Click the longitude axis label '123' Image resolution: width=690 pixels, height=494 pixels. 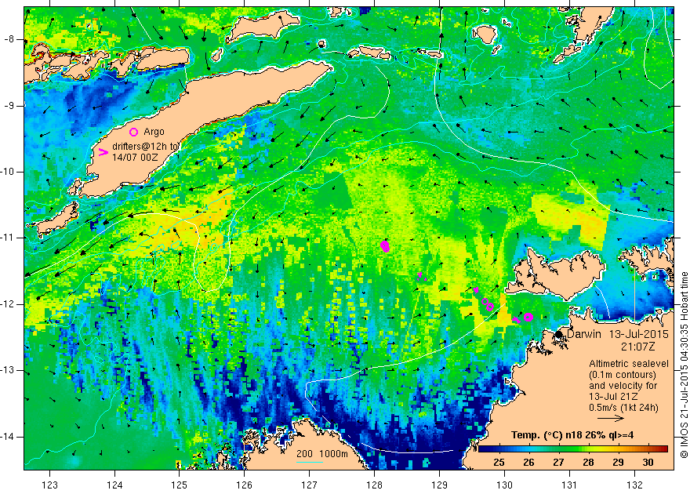(49, 485)
